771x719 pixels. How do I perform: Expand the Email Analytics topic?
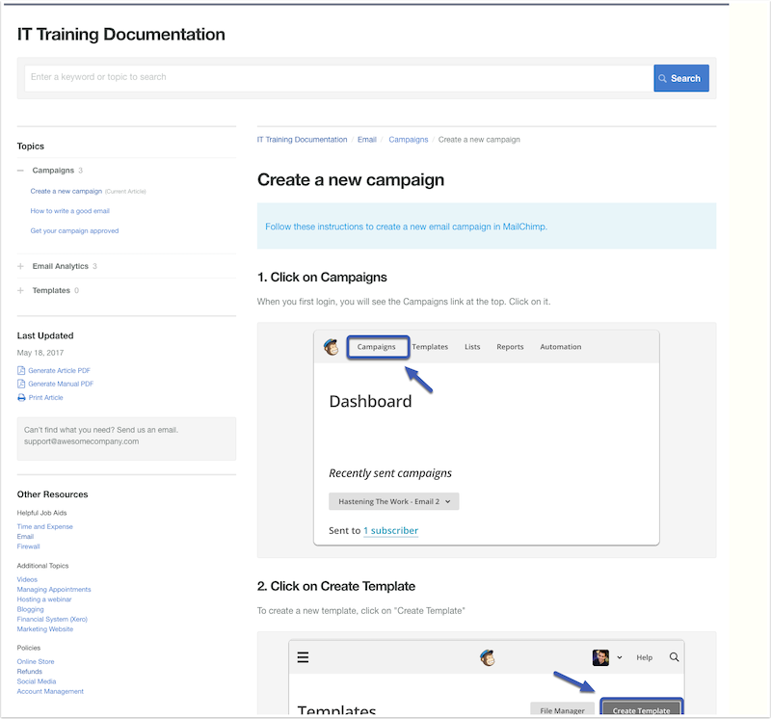(19, 265)
